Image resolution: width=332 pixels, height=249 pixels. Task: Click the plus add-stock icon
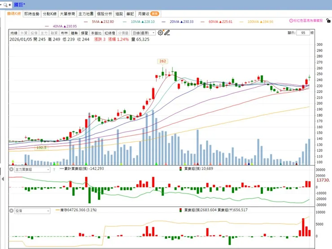(10, 4)
